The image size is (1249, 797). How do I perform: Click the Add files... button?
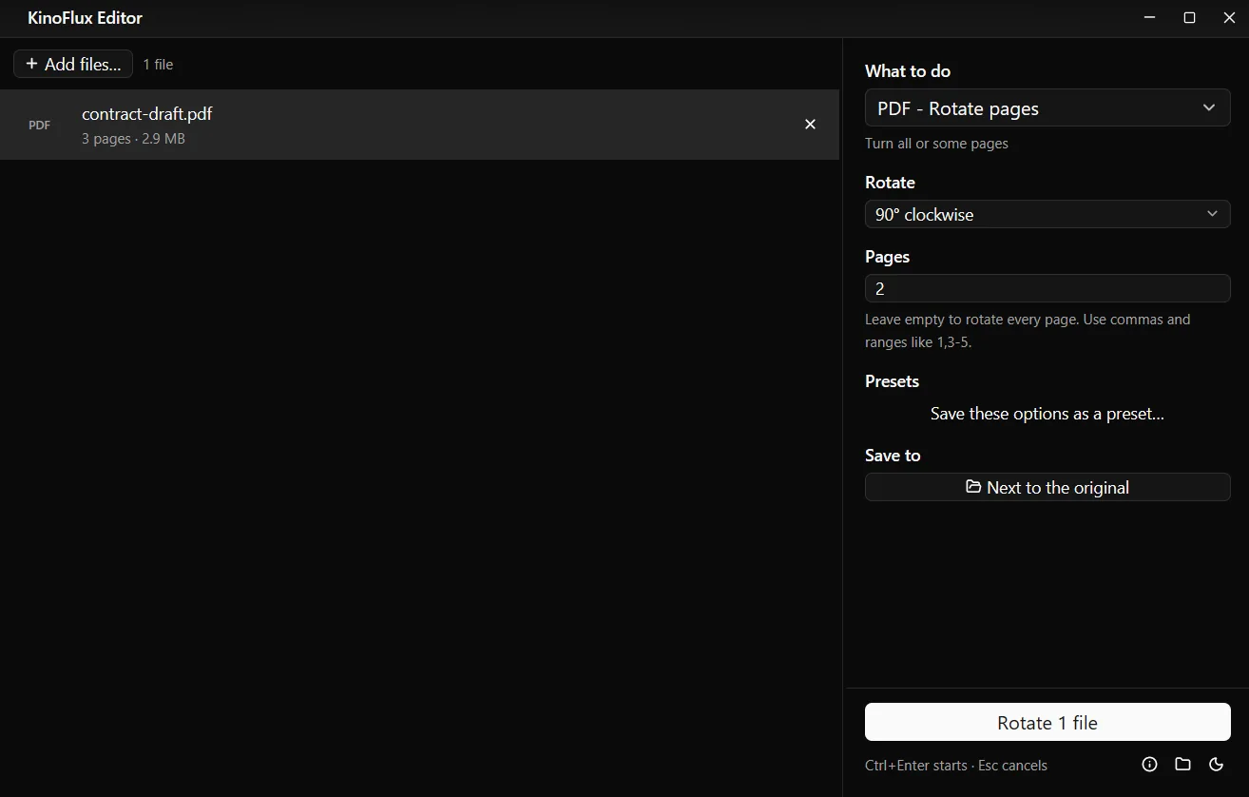[73, 64]
